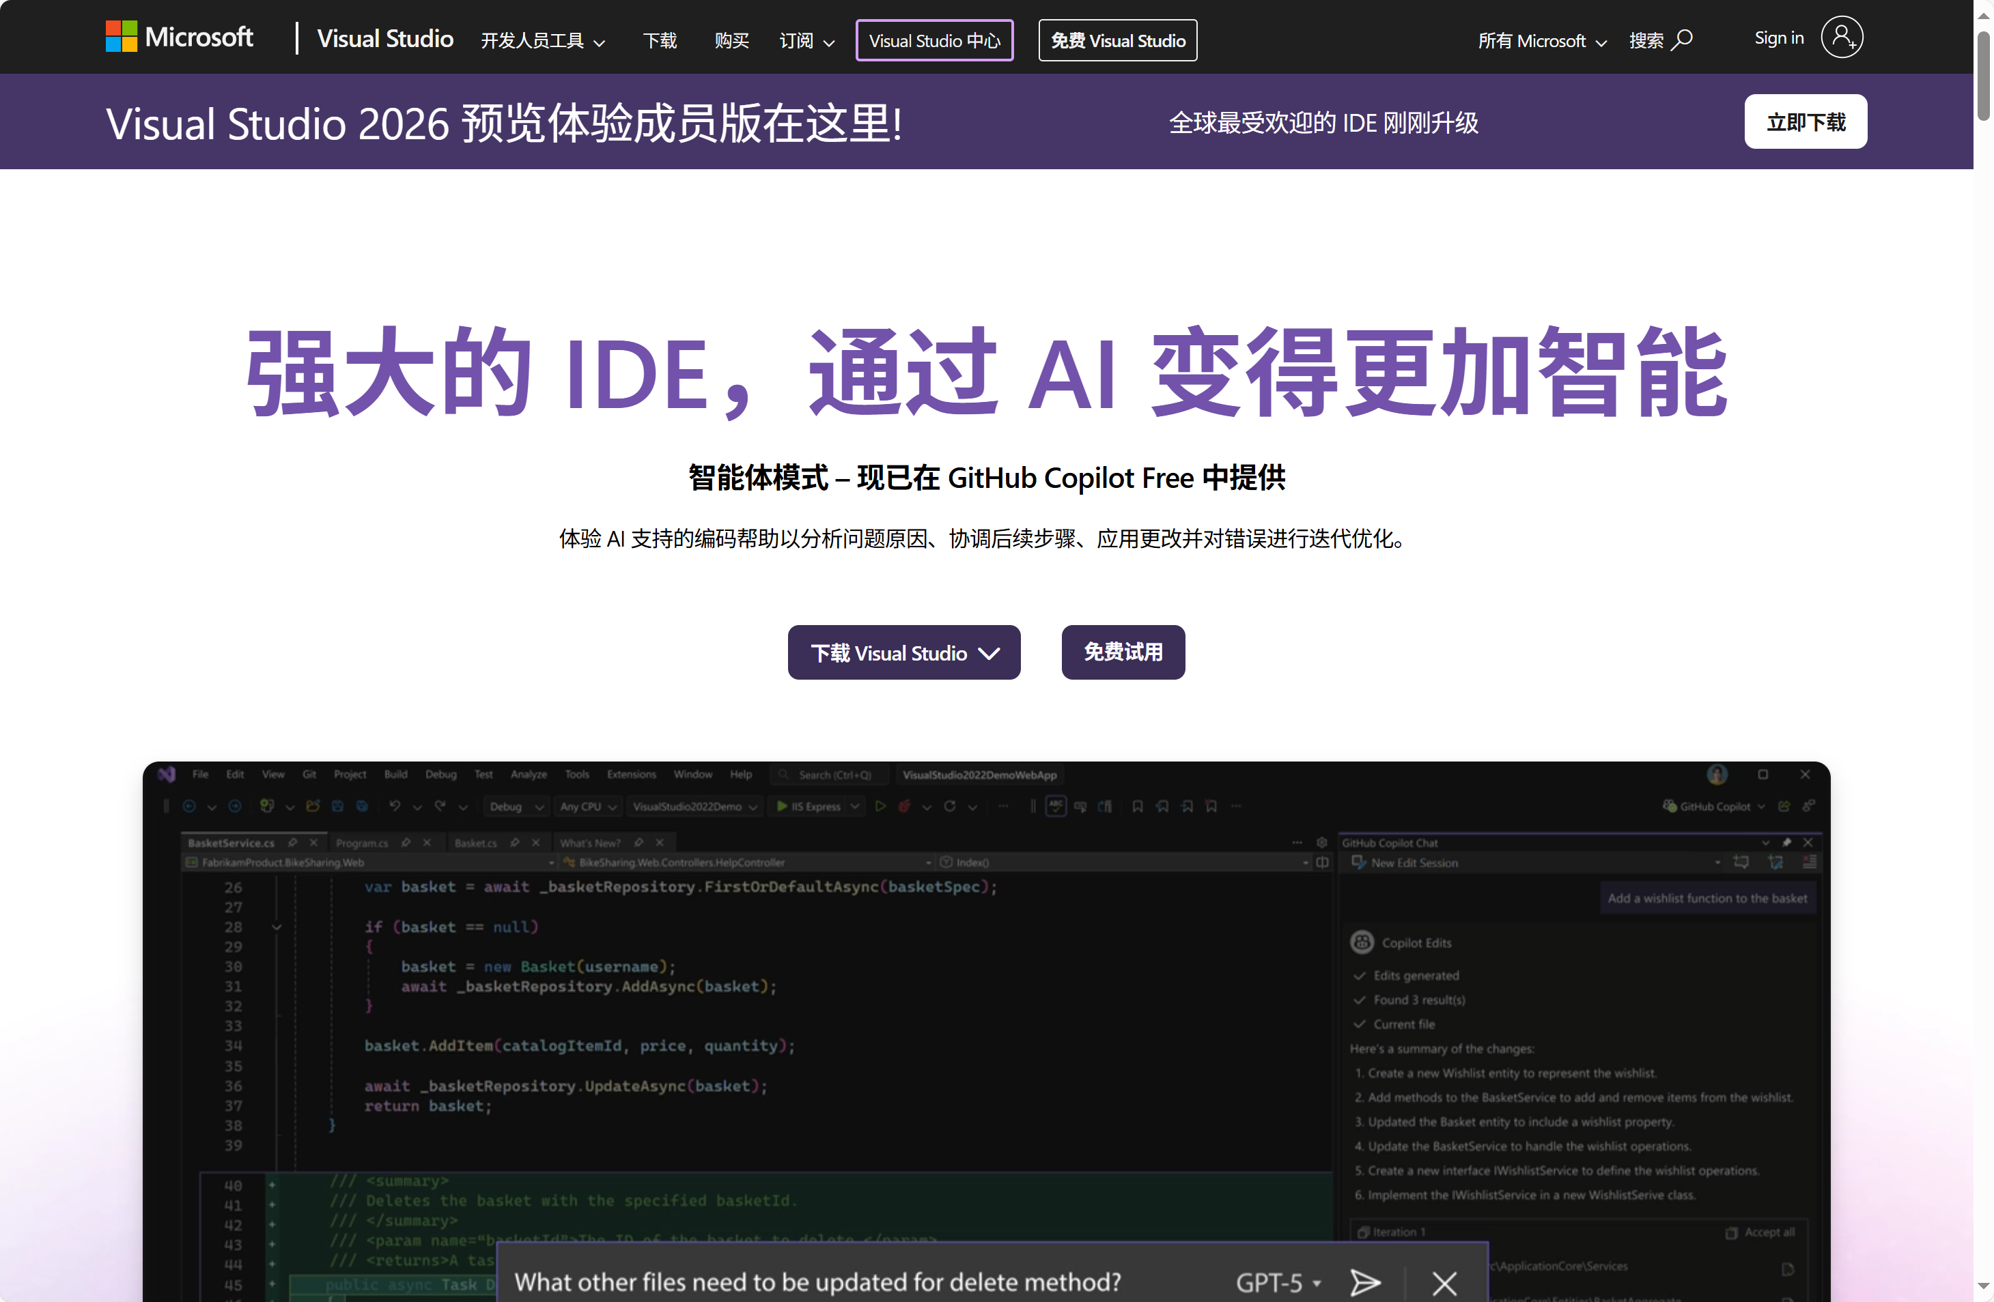Collapse the if block at line 28 in the preview
The width and height of the screenshot is (1994, 1302).
(x=277, y=927)
